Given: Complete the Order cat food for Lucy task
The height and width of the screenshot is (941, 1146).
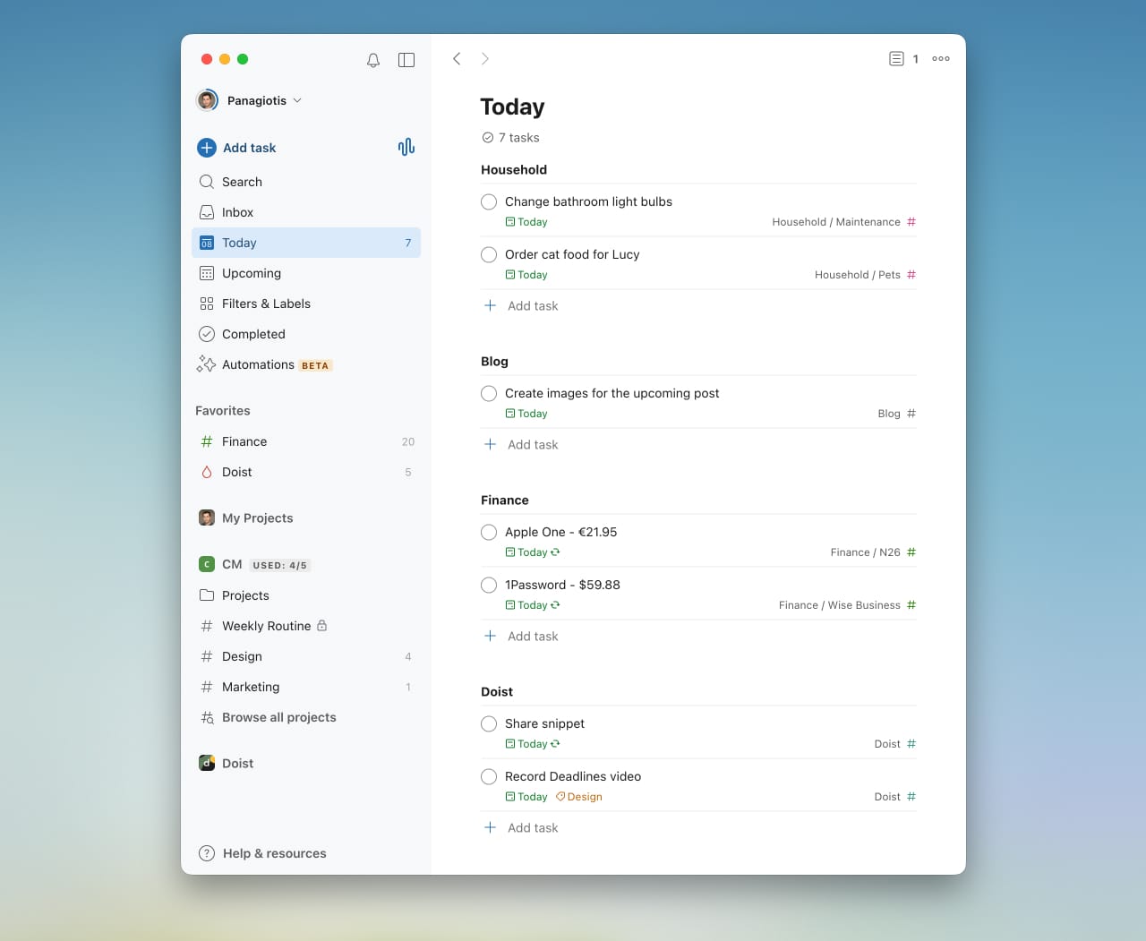Looking at the screenshot, I should (489, 254).
